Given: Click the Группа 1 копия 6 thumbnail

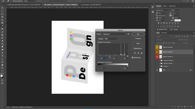Looking at the screenshot, I should point(161,47).
